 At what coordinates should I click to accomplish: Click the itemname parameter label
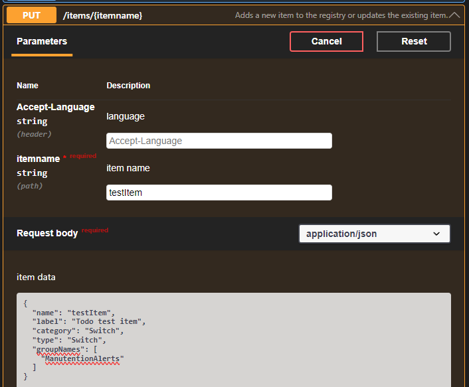pyautogui.click(x=38, y=159)
